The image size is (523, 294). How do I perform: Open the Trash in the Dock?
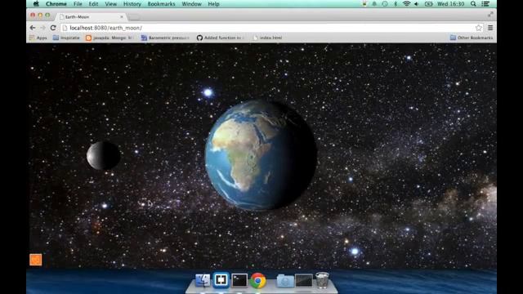pyautogui.click(x=322, y=280)
